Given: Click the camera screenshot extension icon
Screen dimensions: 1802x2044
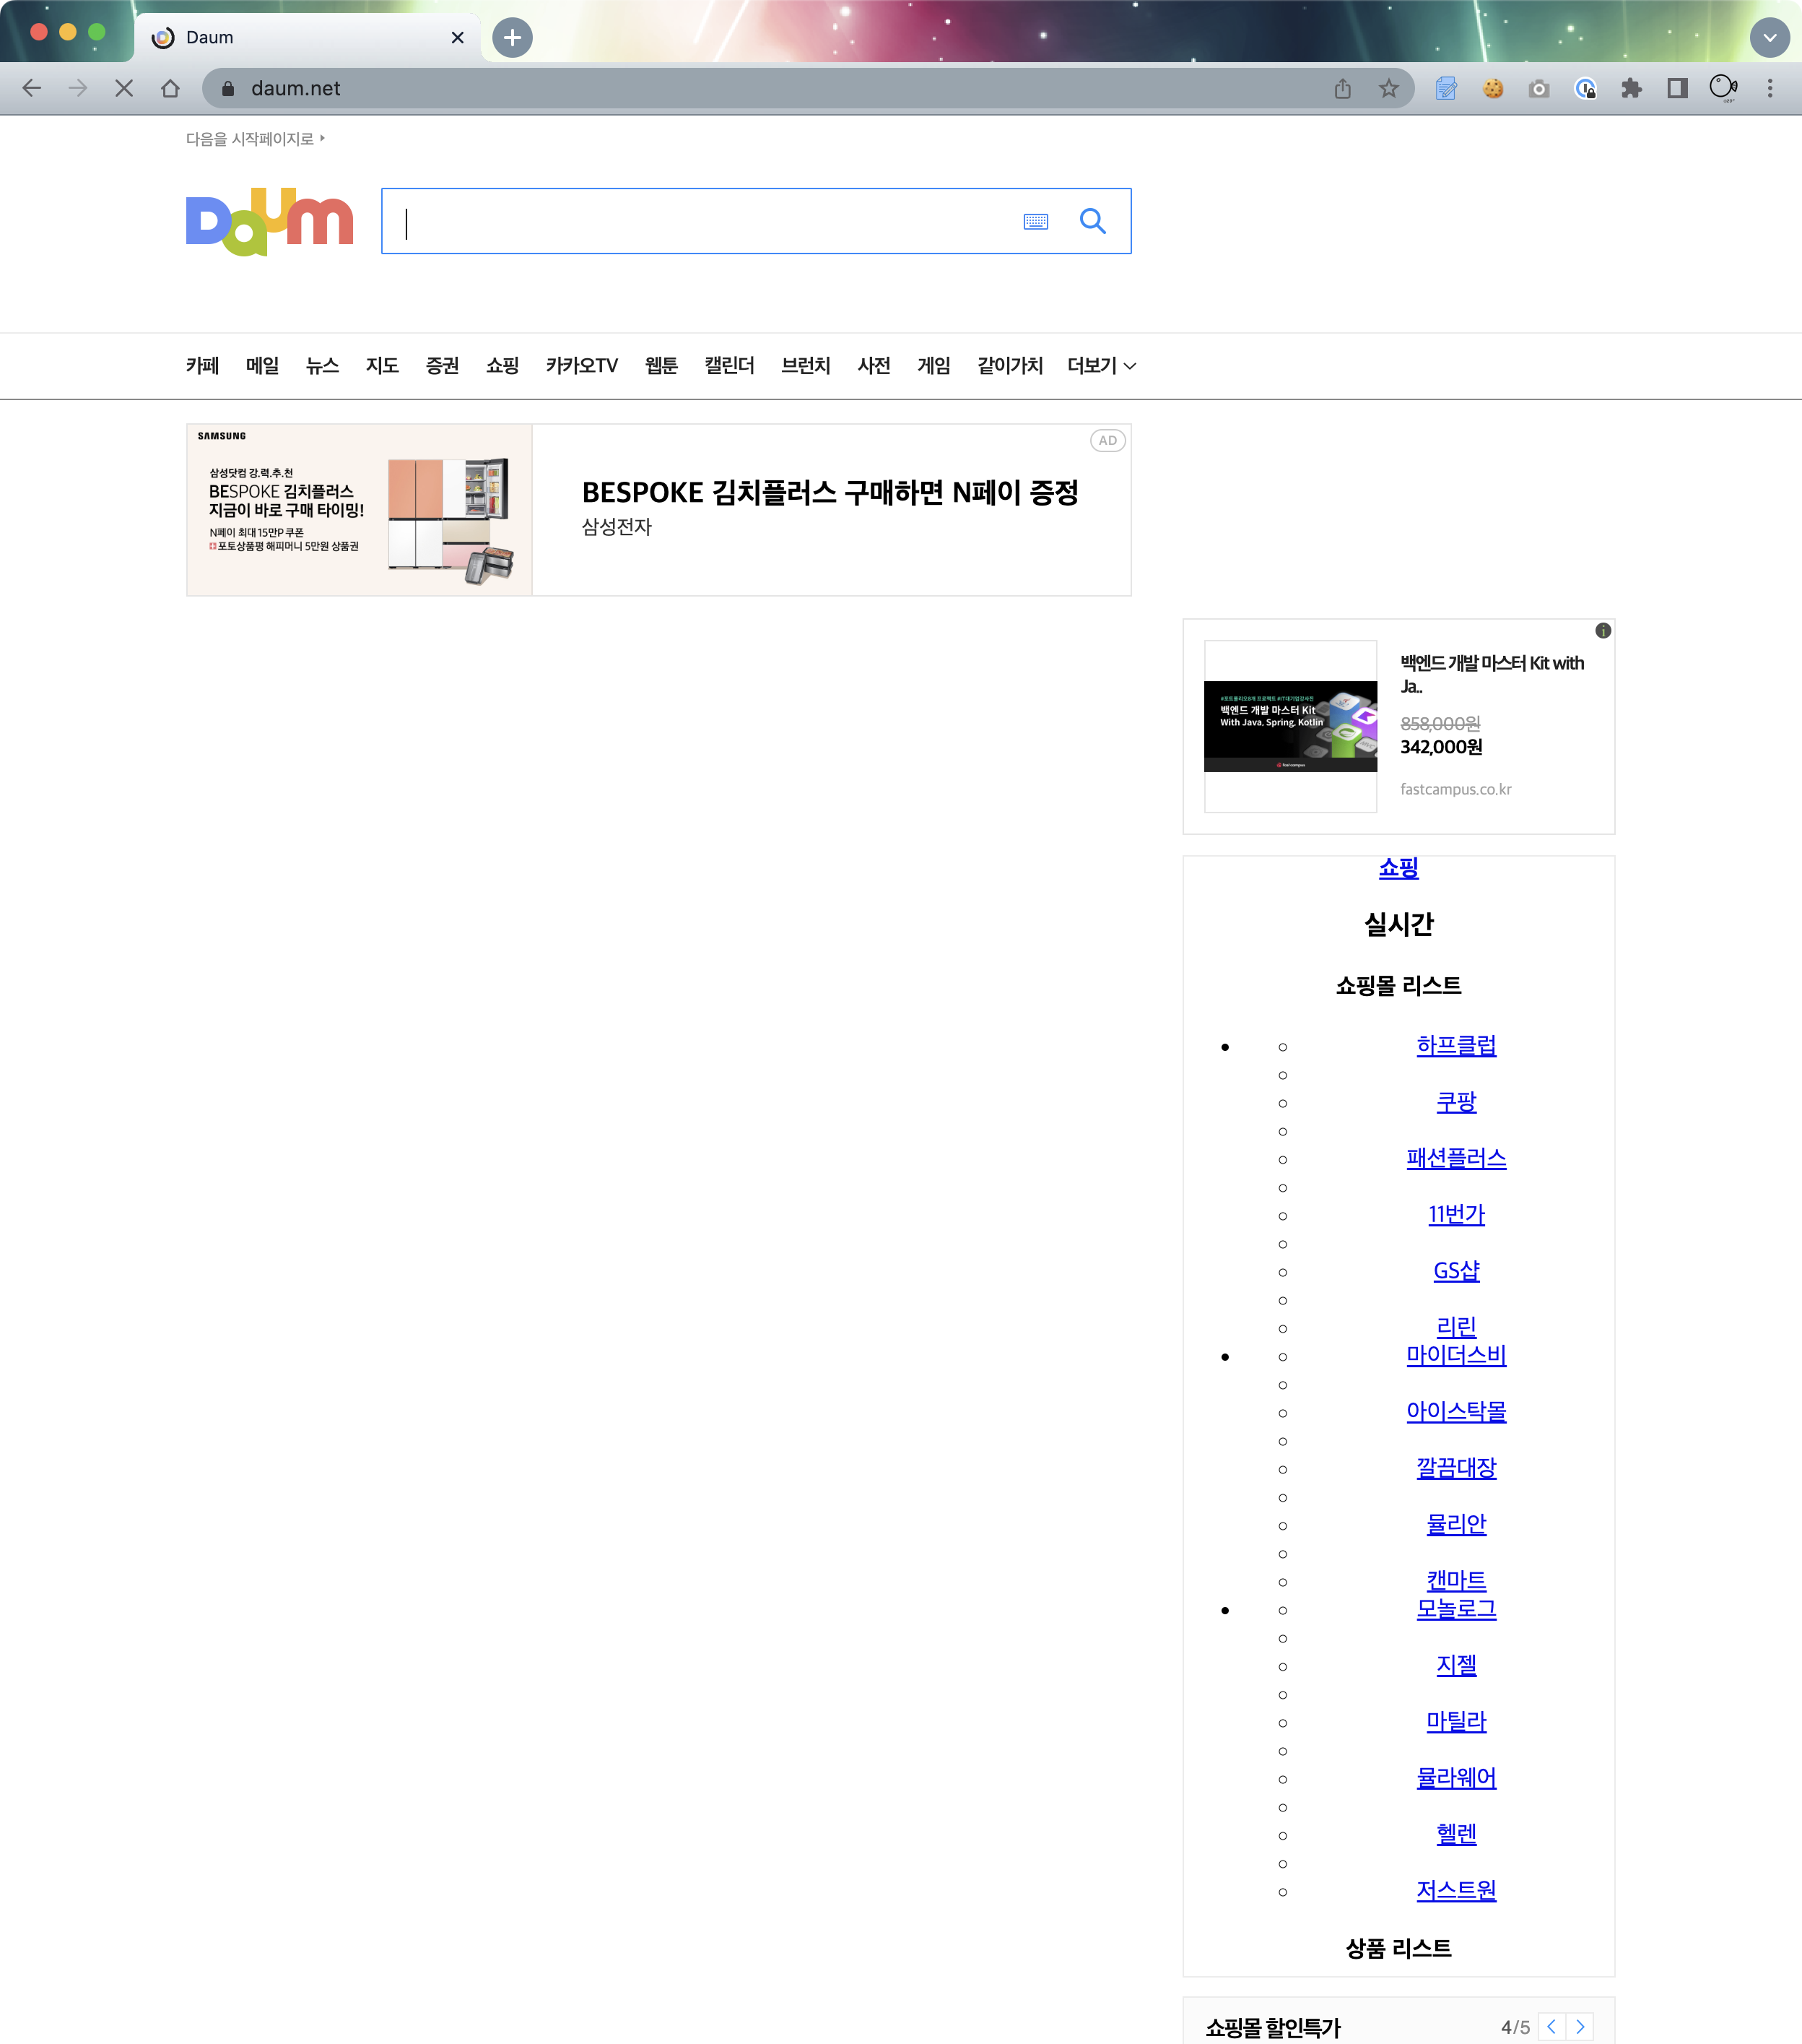Looking at the screenshot, I should pos(1539,89).
